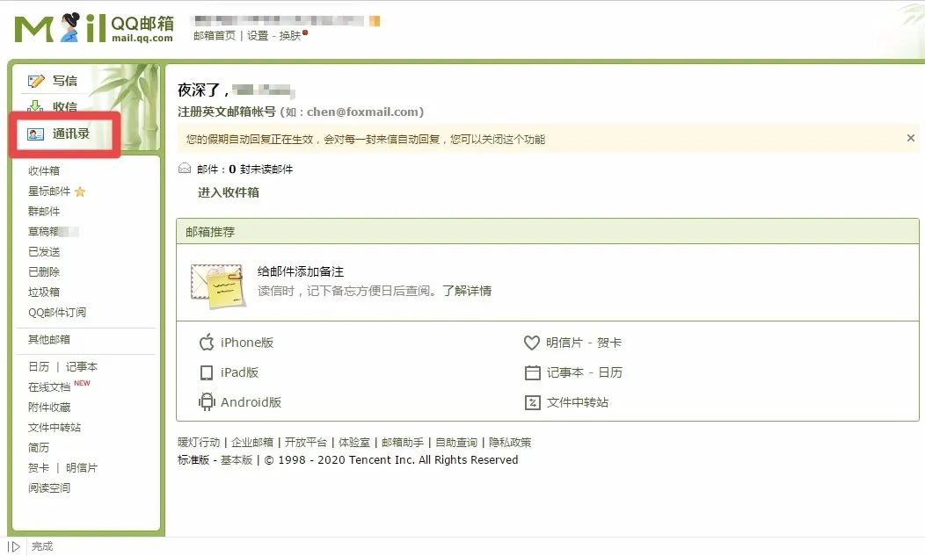The height and width of the screenshot is (556, 925).
Task: Click the file transfer station icon
Action: pyautogui.click(x=532, y=402)
